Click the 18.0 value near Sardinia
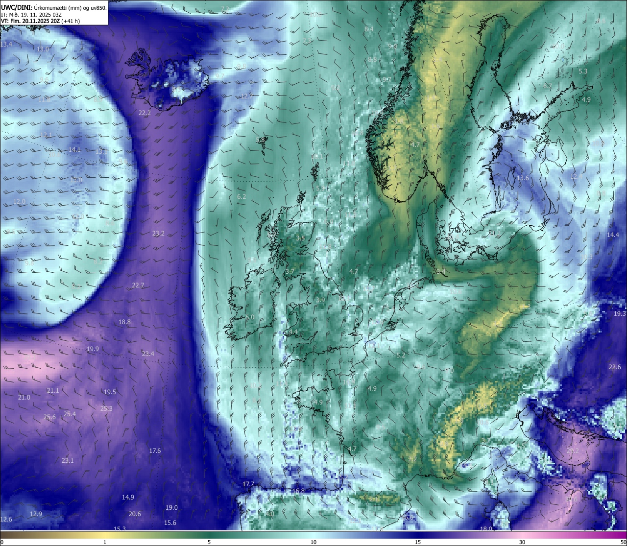Screen dimensions: 627x546 click(486, 529)
